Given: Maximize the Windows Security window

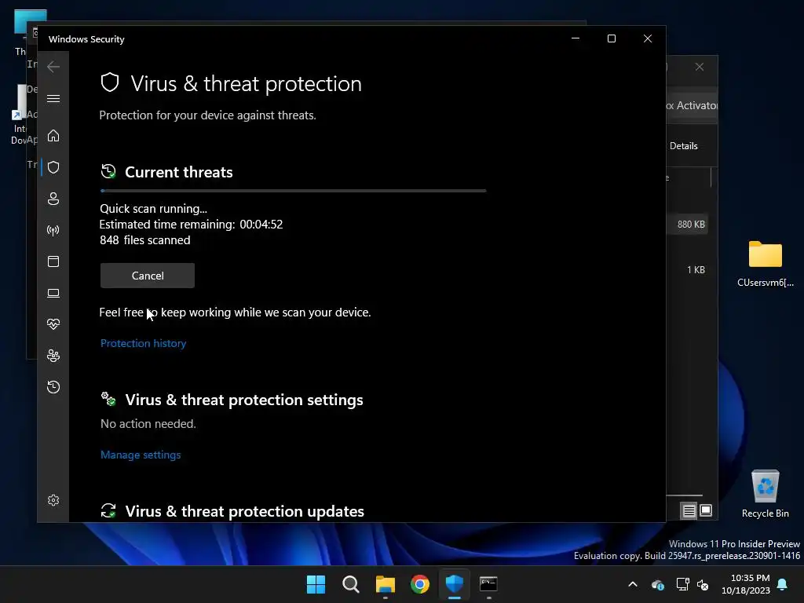Looking at the screenshot, I should click(611, 38).
